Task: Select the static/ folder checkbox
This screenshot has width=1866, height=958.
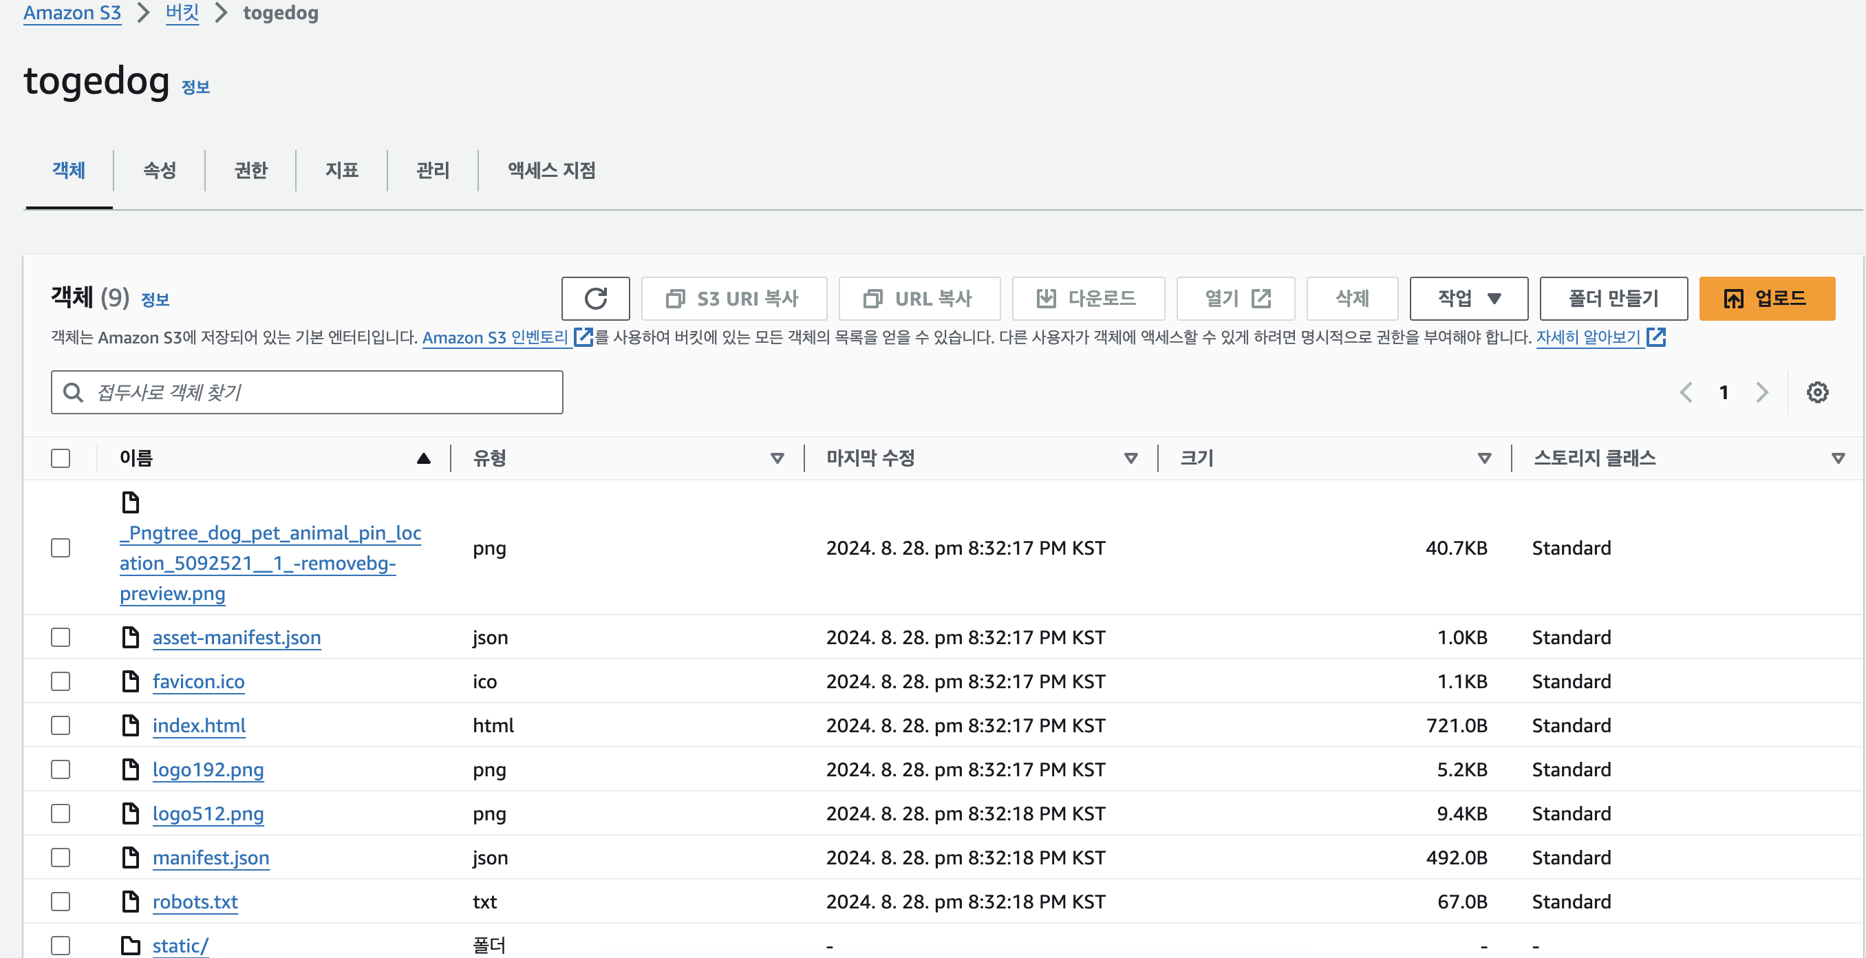Action: coord(61,946)
